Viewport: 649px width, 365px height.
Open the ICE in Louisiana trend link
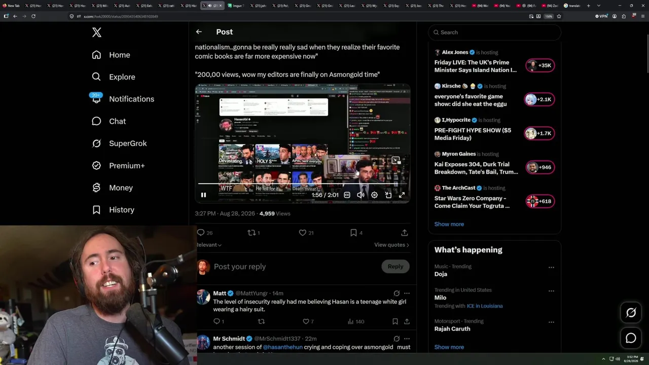click(x=485, y=306)
